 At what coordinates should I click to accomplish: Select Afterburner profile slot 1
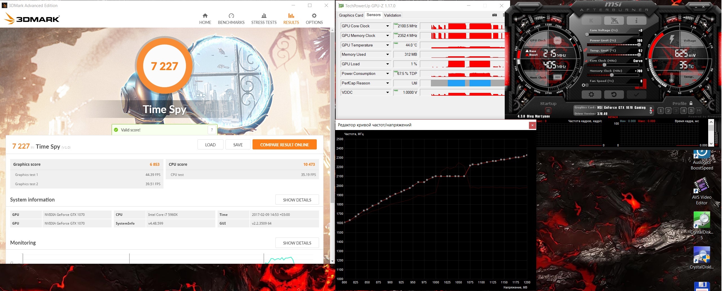(661, 111)
